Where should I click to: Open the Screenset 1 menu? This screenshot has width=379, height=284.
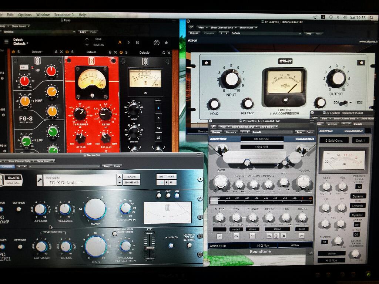[x=64, y=15]
